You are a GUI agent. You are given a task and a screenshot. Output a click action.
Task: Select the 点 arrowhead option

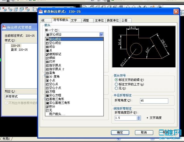pyautogui.click(x=74, y=50)
